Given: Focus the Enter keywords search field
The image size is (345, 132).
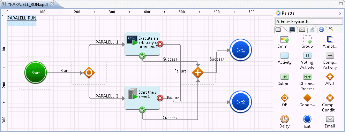Looking at the screenshot, I should click(x=309, y=22).
